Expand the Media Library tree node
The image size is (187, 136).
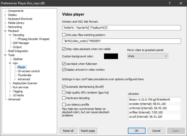5,23
